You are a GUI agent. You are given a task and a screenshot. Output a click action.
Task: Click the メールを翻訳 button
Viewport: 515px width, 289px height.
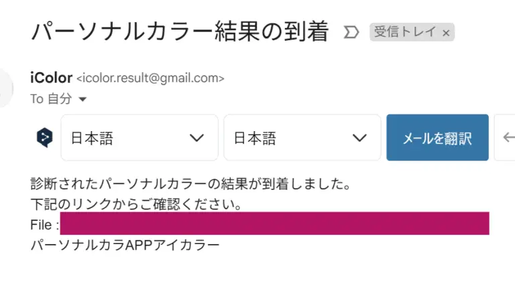click(x=437, y=138)
